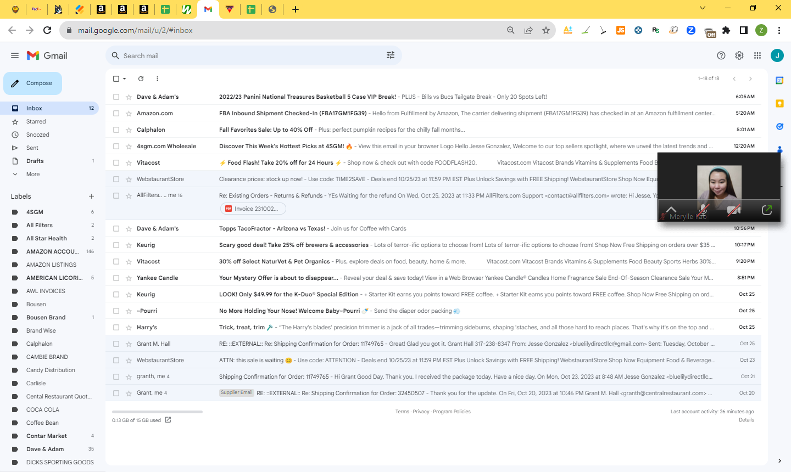Create new label with plus icon
Screen dimensions: 791x472
coord(91,196)
